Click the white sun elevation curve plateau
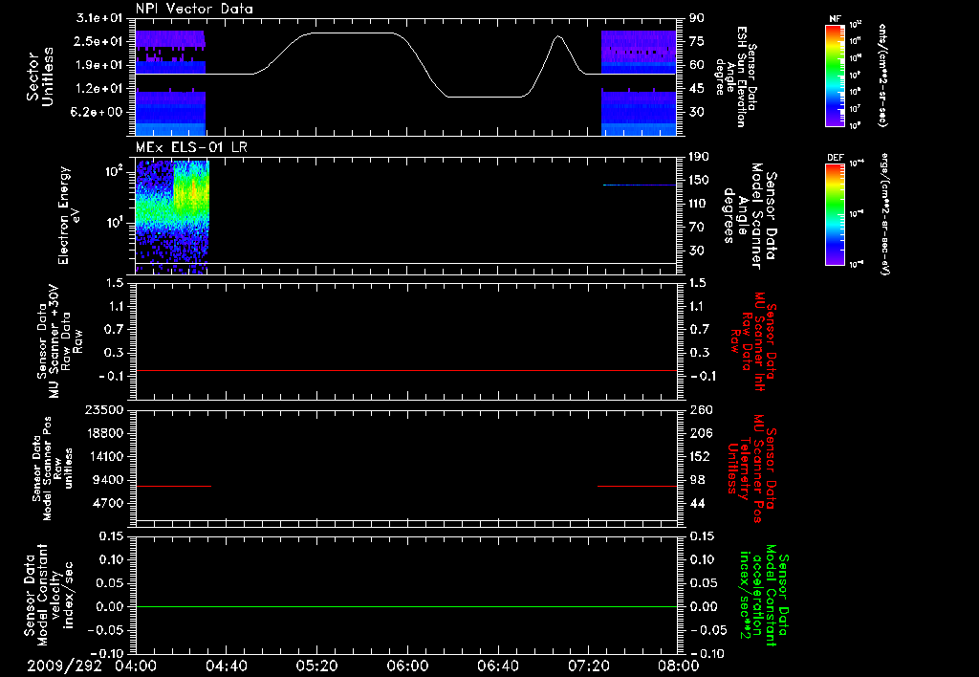Image resolution: width=979 pixels, height=677 pixels. pos(353,33)
